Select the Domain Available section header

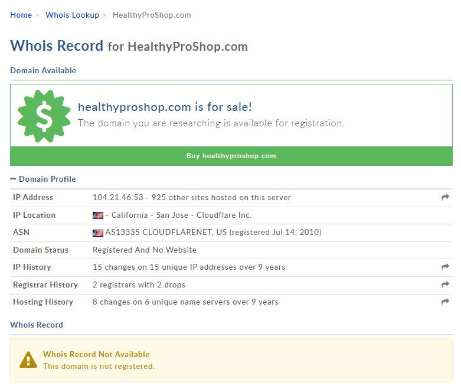pos(43,70)
